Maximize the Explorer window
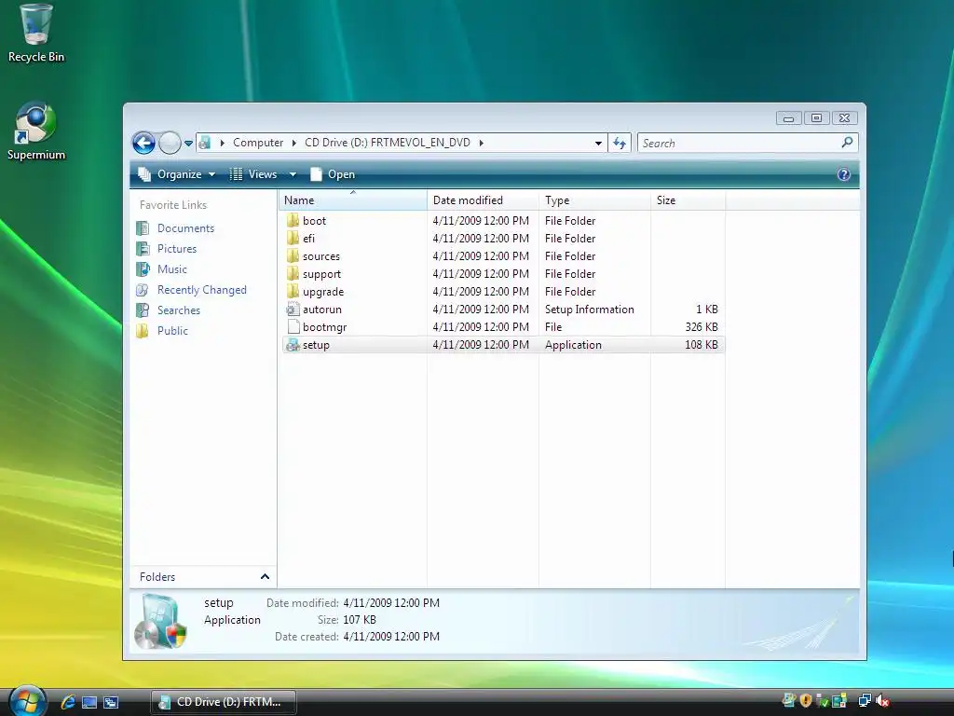This screenshot has width=954, height=716. pyautogui.click(x=816, y=118)
